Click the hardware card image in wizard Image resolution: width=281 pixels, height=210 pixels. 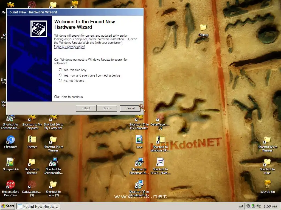point(39,29)
